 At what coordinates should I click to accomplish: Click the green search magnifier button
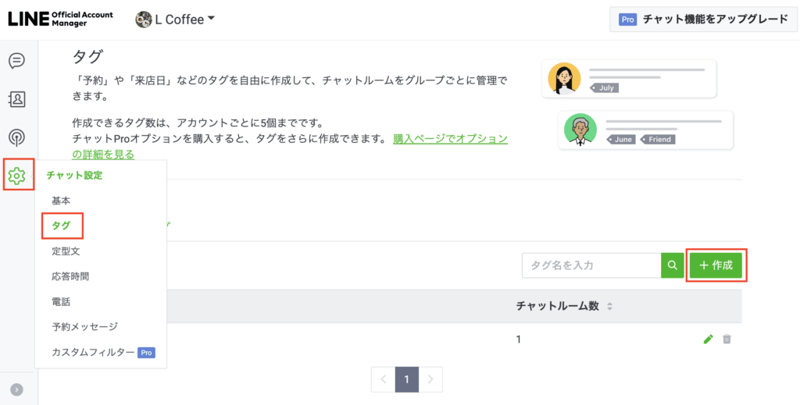point(672,265)
